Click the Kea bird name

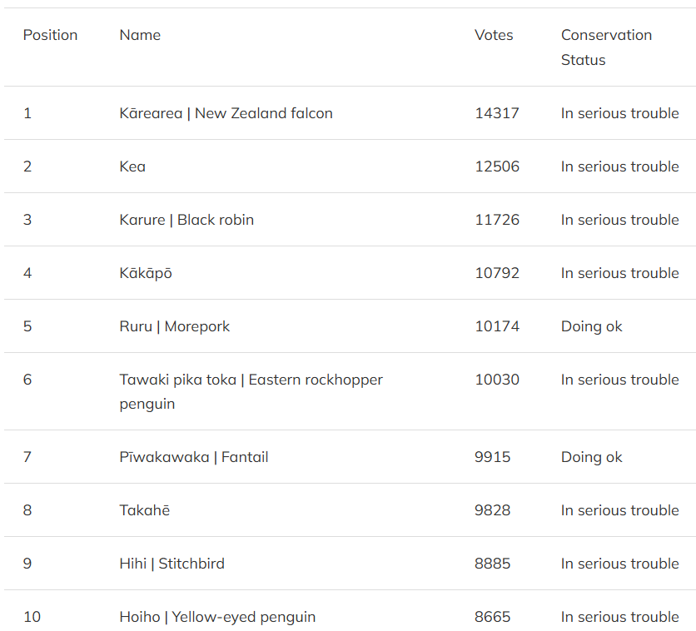coord(132,166)
